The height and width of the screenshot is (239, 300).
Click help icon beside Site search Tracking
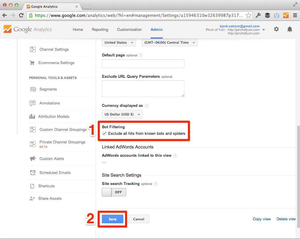pyautogui.click(x=156, y=184)
